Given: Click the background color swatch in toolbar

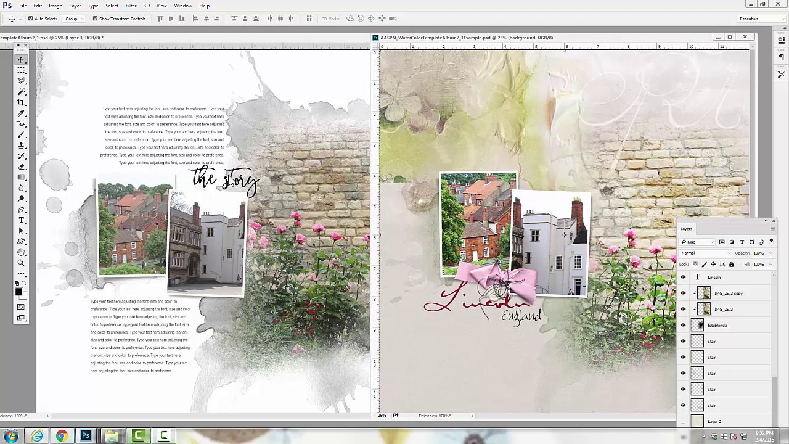Looking at the screenshot, I should click(x=23, y=295).
